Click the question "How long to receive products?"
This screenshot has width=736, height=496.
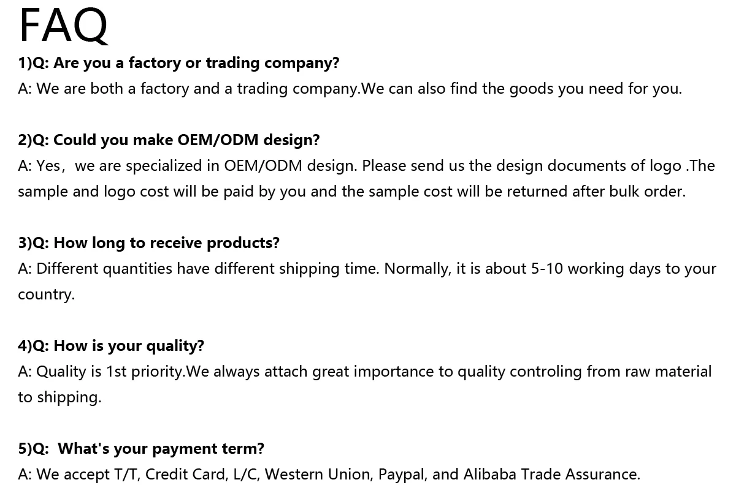coord(166,243)
